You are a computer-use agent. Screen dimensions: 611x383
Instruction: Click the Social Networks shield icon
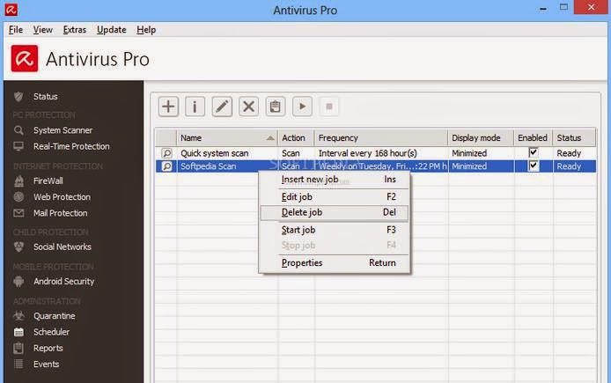coord(18,247)
